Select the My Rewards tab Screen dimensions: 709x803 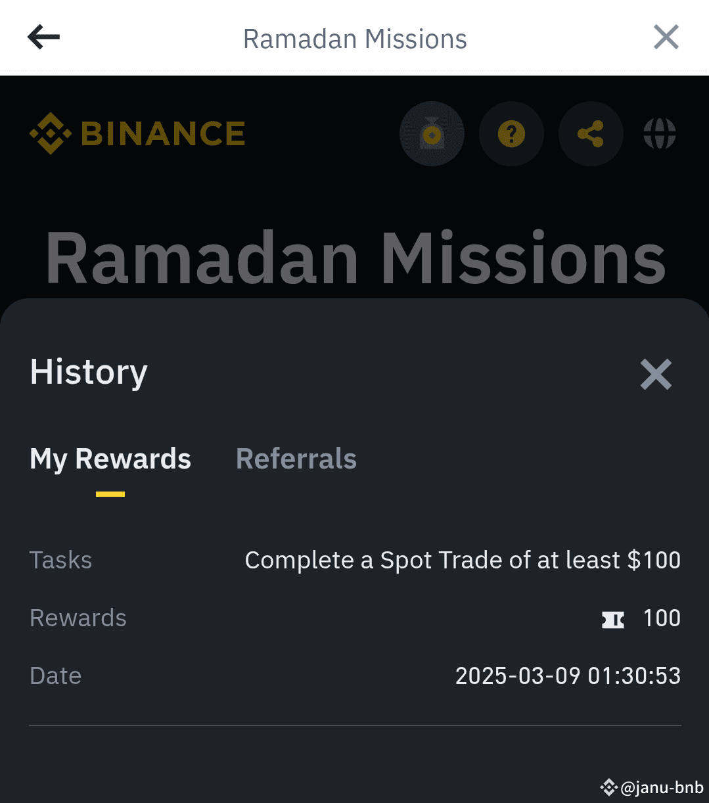pos(110,459)
